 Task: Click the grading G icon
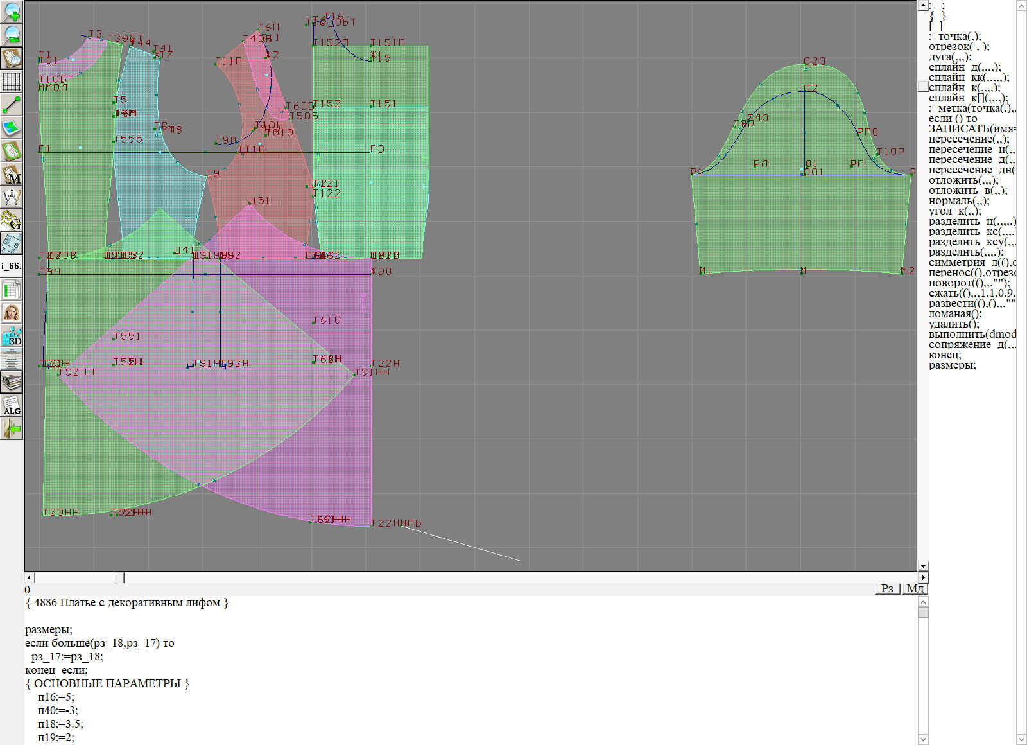click(x=12, y=220)
